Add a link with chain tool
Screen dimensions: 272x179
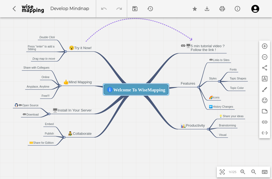click(265, 122)
